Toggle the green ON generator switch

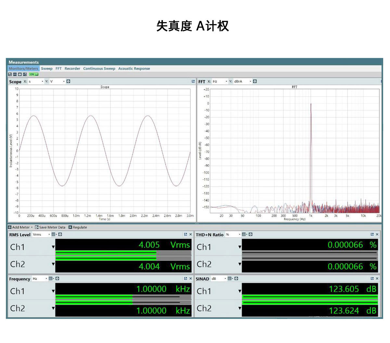coord(34,74)
